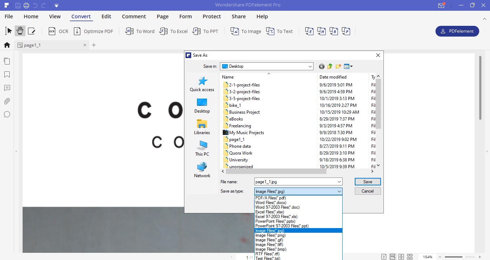Open the Attachments paperclip panel
The height and width of the screenshot is (260, 490).
pyautogui.click(x=7, y=101)
